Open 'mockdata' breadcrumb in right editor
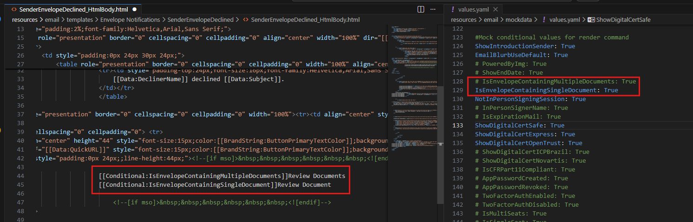This screenshot has height=222, width=693. point(518,19)
